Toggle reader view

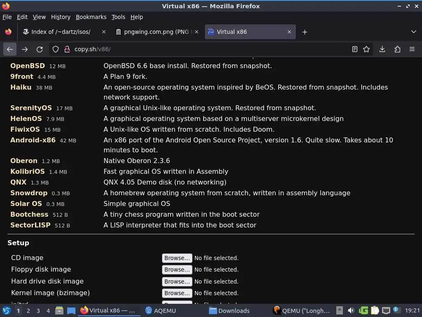tap(355, 49)
